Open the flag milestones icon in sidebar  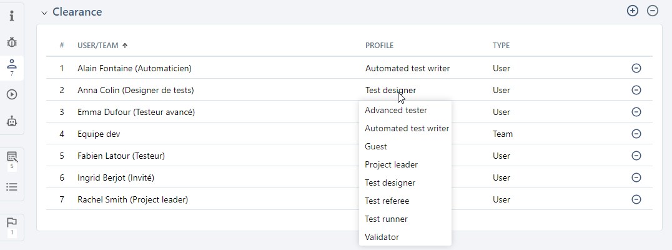point(12,222)
